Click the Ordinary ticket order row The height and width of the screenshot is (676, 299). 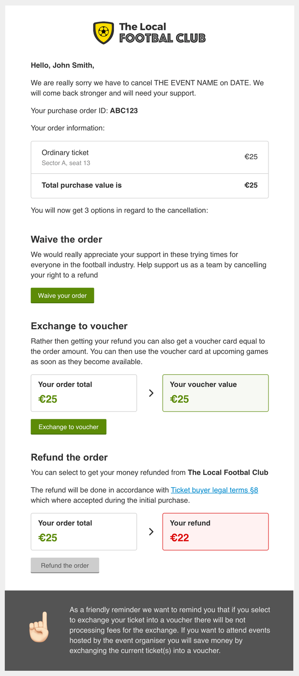149,157
